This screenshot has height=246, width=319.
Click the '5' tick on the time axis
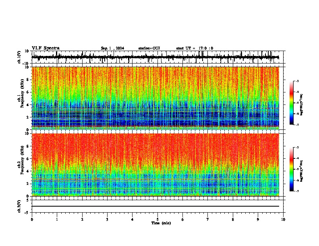click(157, 219)
